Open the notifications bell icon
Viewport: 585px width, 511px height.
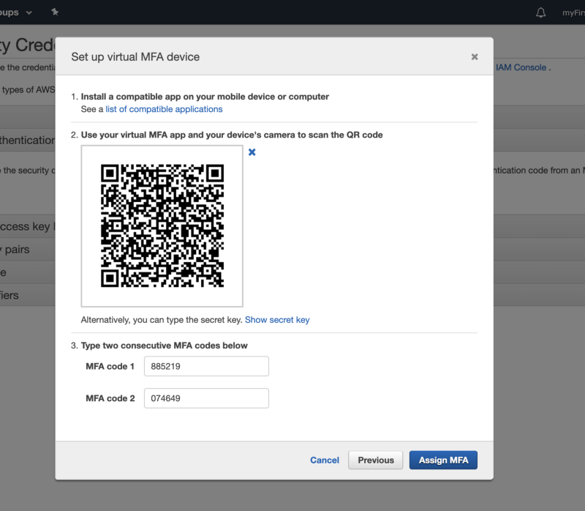click(540, 12)
